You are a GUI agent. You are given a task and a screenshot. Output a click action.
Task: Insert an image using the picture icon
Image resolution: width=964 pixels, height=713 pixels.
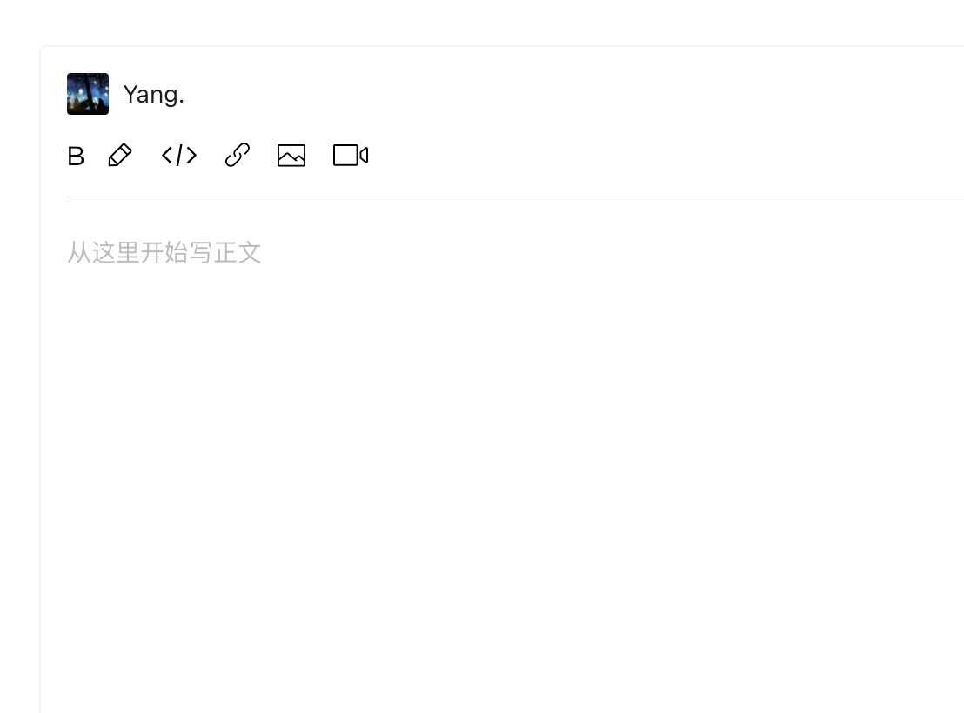291,156
